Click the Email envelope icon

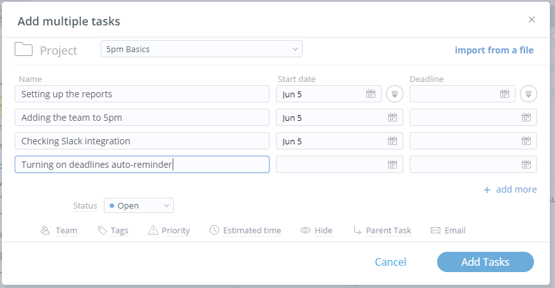(435, 230)
